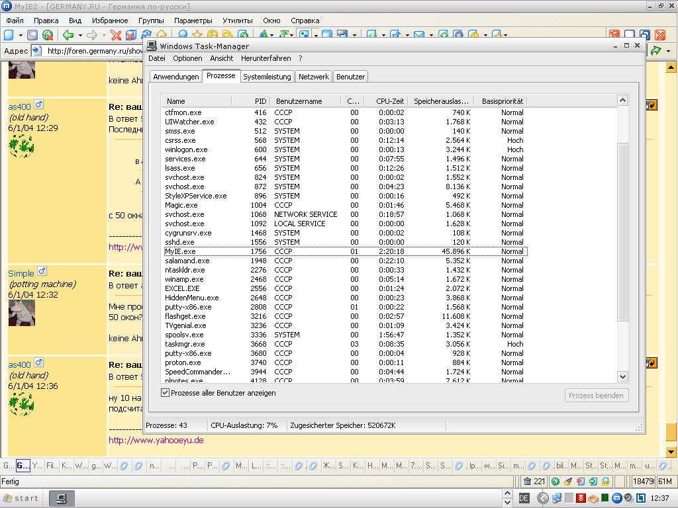
Task: Click the Favorites star icon in toolbar
Action: (197, 35)
